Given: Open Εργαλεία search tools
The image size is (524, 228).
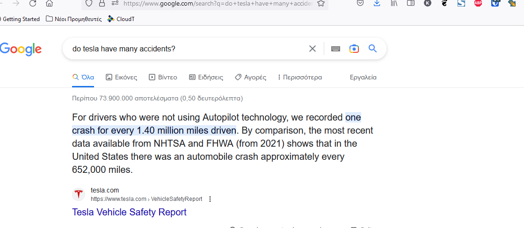Looking at the screenshot, I should pyautogui.click(x=363, y=78).
